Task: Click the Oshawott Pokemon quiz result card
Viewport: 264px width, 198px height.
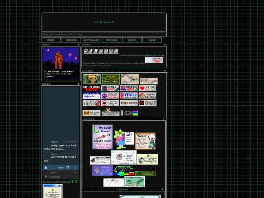Action: [146, 141]
